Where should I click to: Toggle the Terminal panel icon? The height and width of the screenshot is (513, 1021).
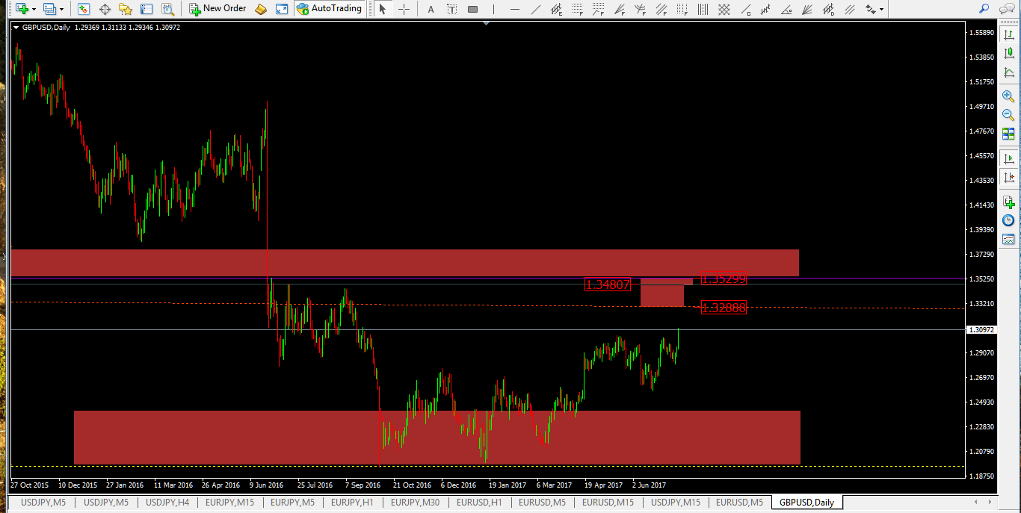(x=146, y=9)
